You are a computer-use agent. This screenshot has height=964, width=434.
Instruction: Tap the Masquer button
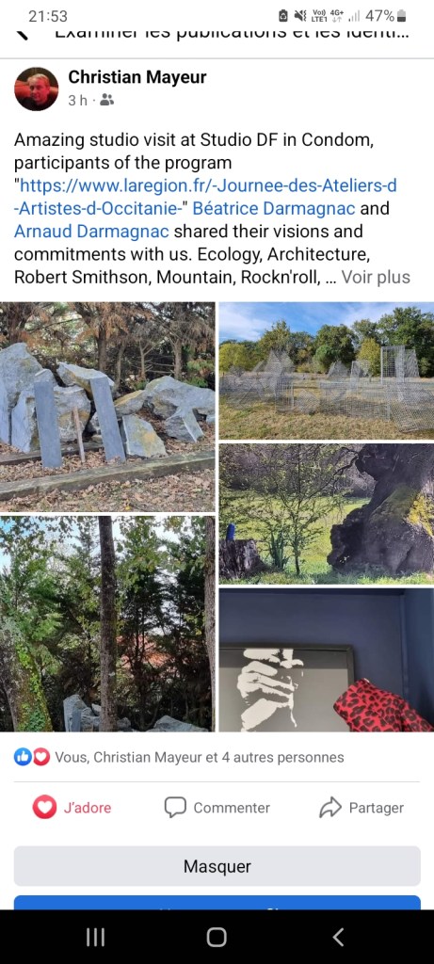217,866
